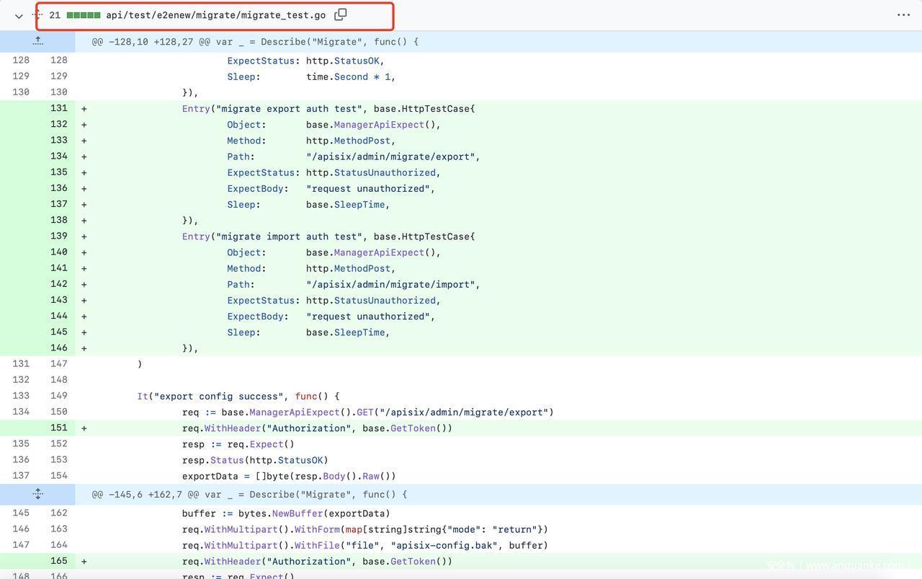Select new line number 131
This screenshot has width=922, height=579.
pos(58,108)
